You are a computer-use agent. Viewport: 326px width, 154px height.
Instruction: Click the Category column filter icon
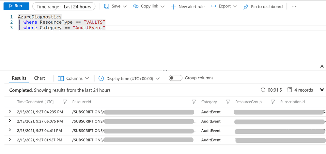[x=228, y=102]
